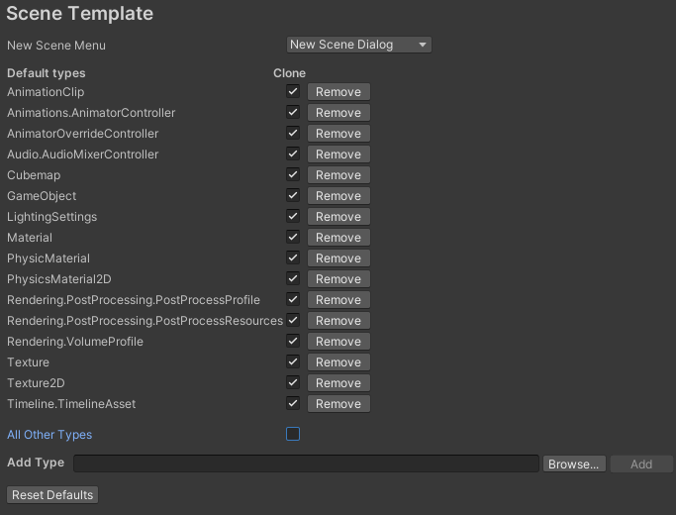676x515 pixels.
Task: Remove the LightingSettings type
Action: pos(338,217)
